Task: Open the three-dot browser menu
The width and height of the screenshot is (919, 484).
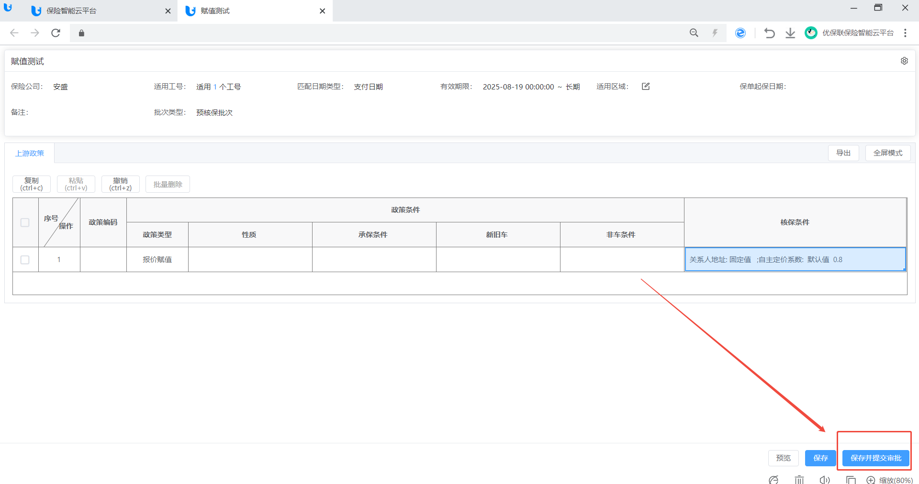Action: tap(905, 33)
